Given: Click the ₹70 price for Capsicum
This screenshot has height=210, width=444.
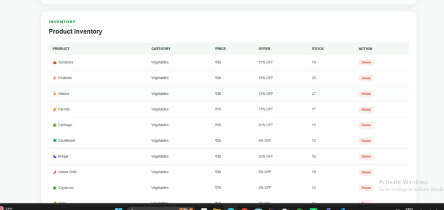Looking at the screenshot, I should click(x=218, y=188).
